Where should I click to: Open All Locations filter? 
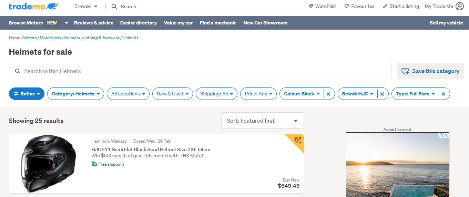click(x=128, y=94)
